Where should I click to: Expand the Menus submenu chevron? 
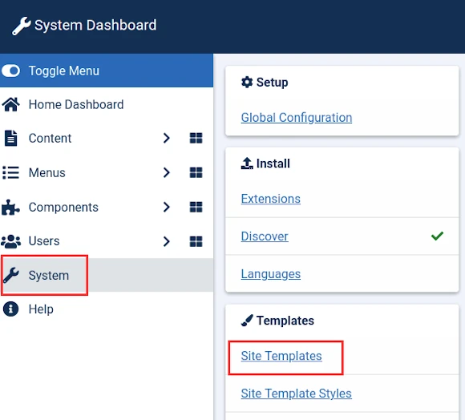point(167,172)
